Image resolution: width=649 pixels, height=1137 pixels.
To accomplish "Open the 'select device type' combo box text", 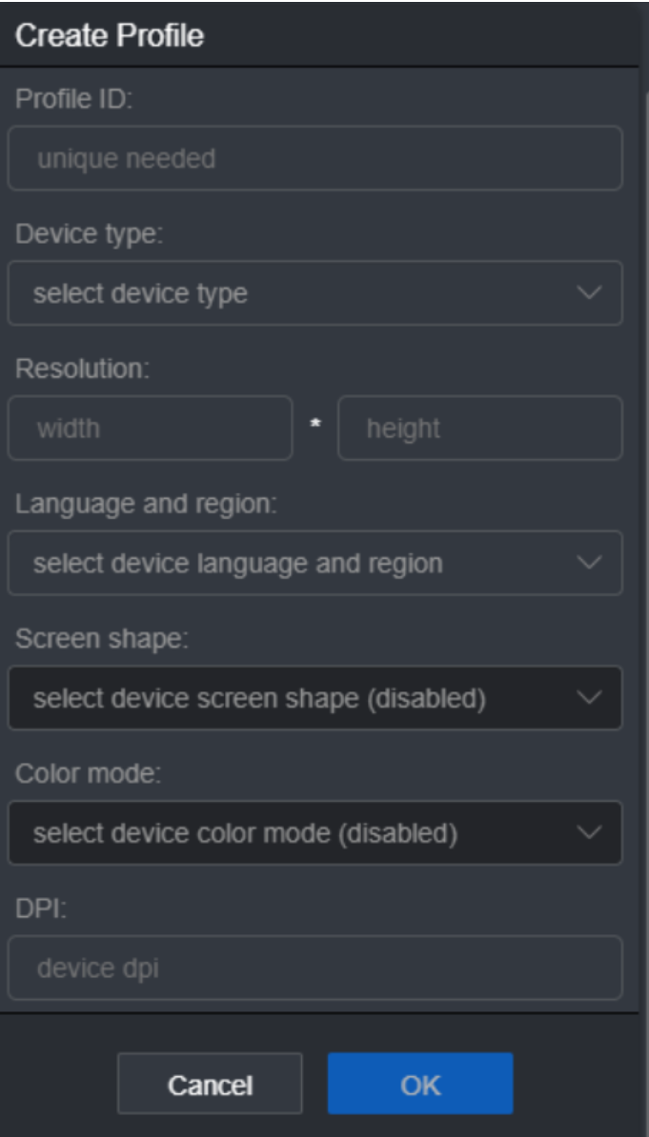I will (x=140, y=293).
